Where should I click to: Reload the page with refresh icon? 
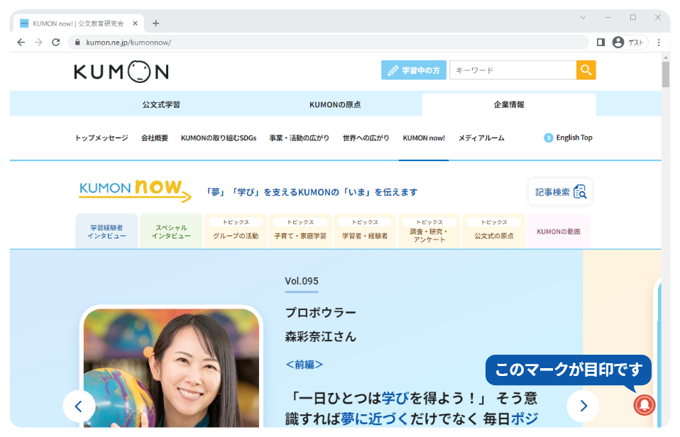pyautogui.click(x=55, y=42)
